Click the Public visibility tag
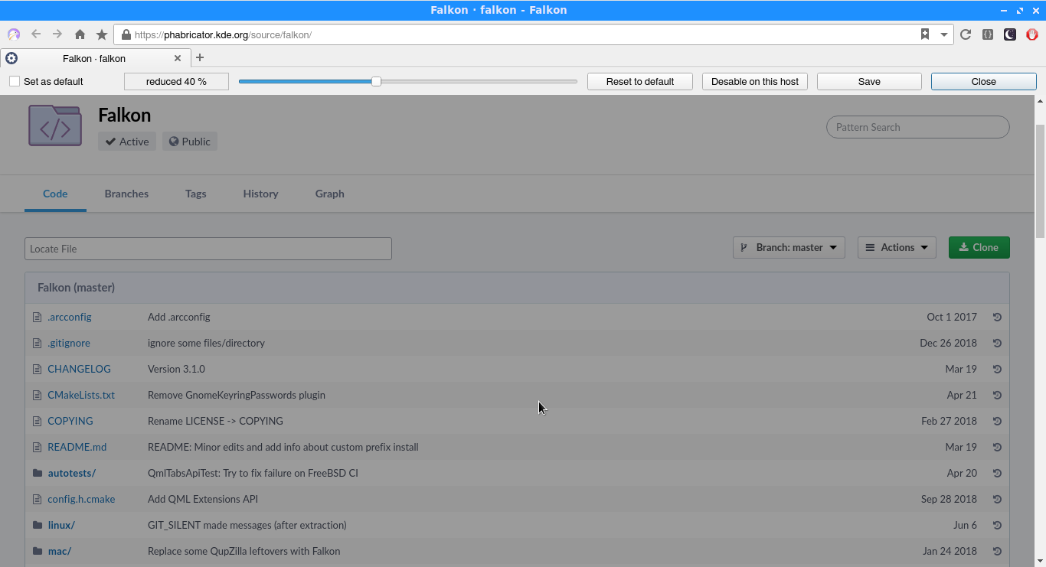This screenshot has height=567, width=1046. (x=190, y=142)
